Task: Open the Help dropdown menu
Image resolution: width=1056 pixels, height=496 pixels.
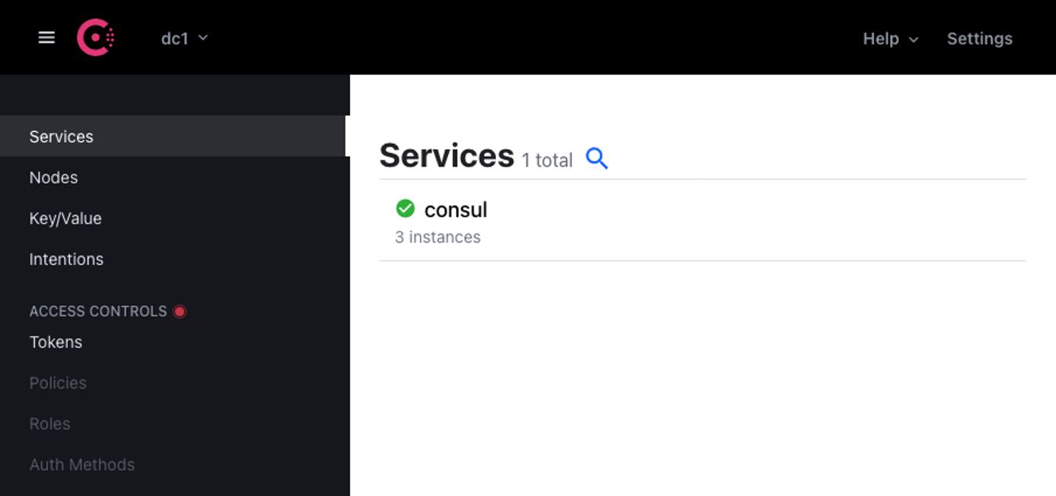Action: click(x=881, y=38)
